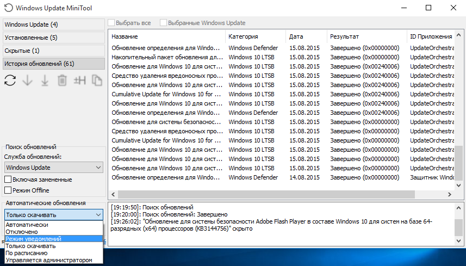466x266 pixels.
Task: Switch to the 'Скрытые (1)' tab
Action: click(x=53, y=51)
